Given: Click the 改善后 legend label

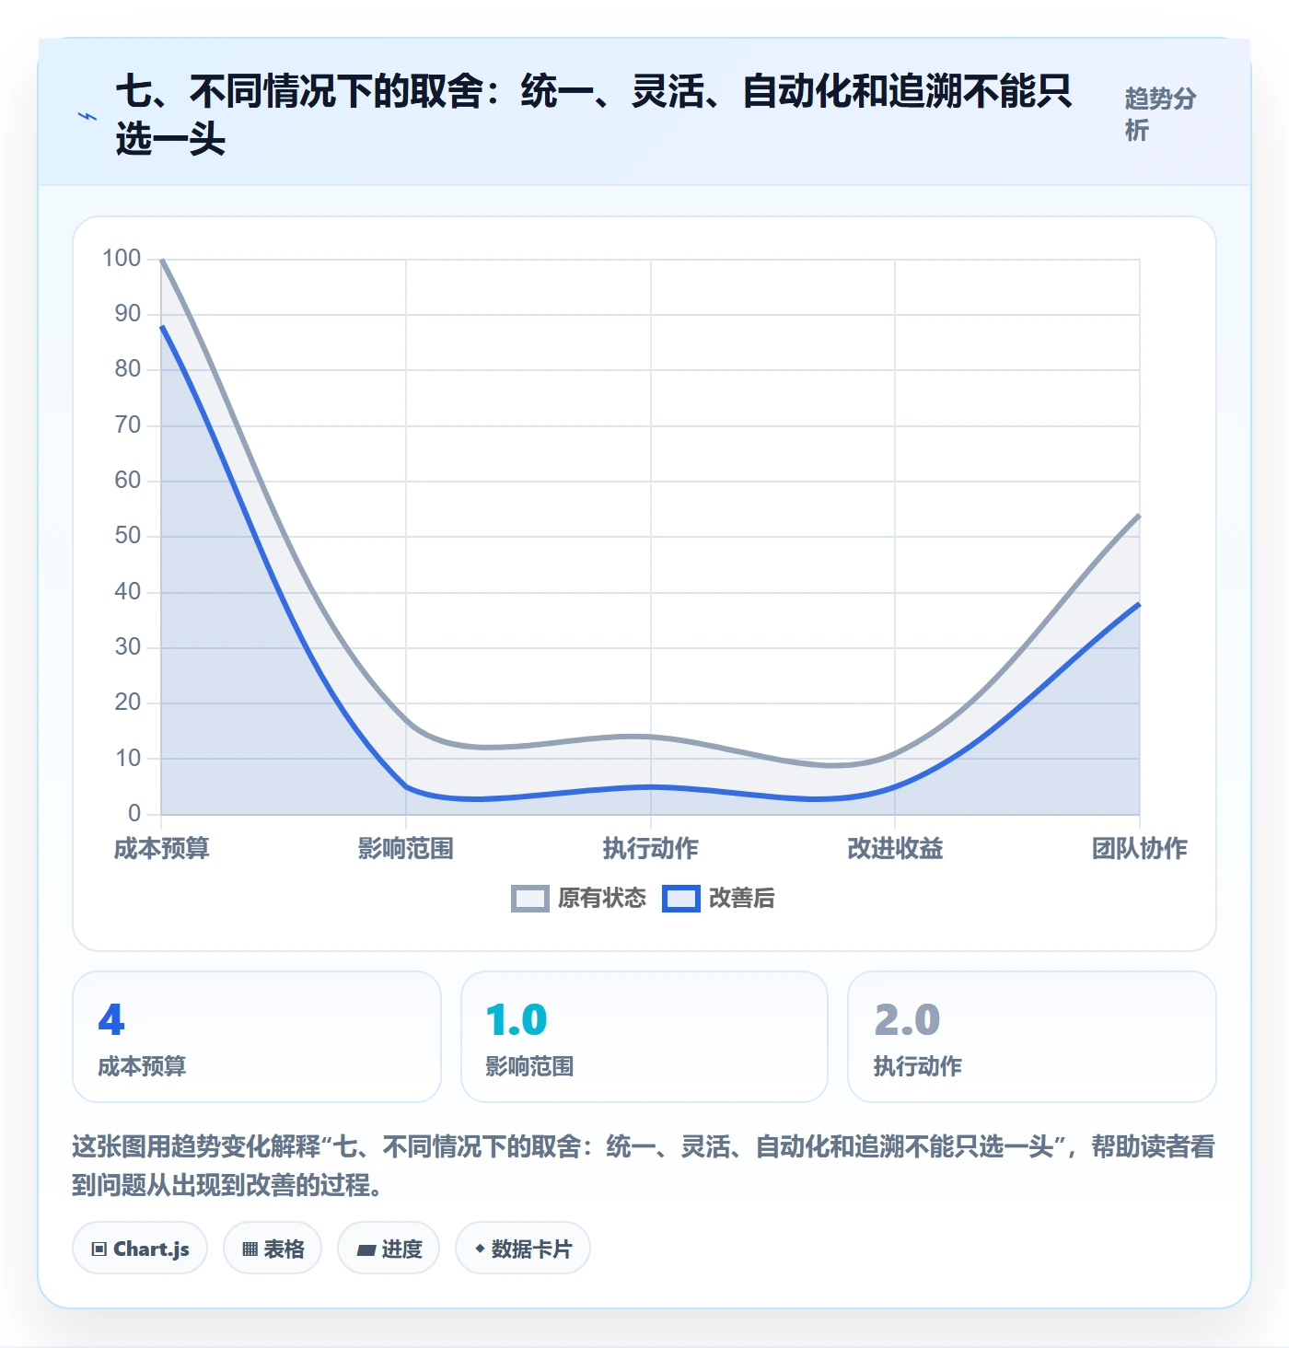Looking at the screenshot, I should (x=742, y=899).
